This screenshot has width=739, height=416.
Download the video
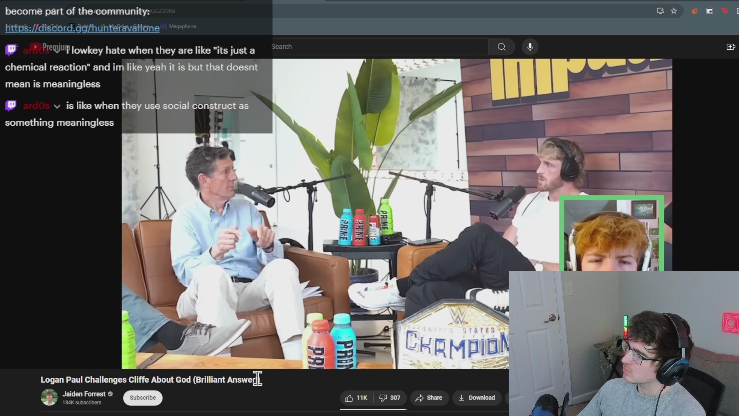click(477, 398)
